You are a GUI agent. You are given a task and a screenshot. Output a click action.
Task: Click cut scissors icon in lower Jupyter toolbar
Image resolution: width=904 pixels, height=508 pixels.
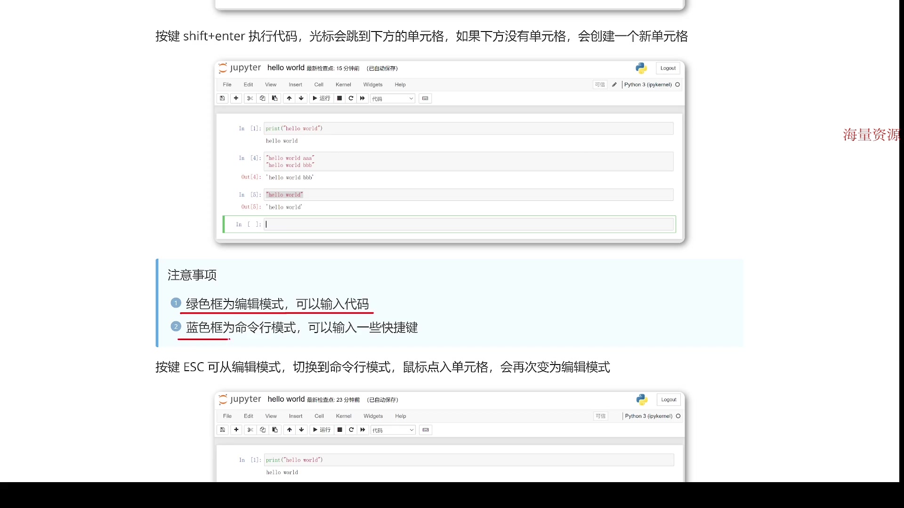coord(250,430)
